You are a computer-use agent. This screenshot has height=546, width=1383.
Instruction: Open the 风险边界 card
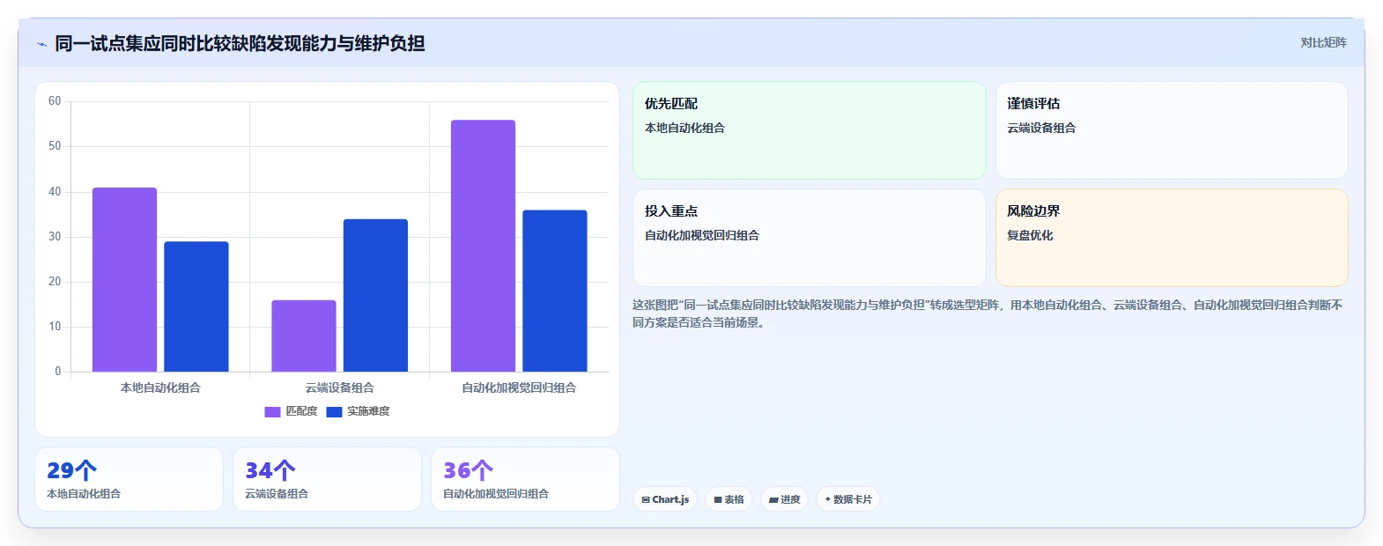(1172, 238)
